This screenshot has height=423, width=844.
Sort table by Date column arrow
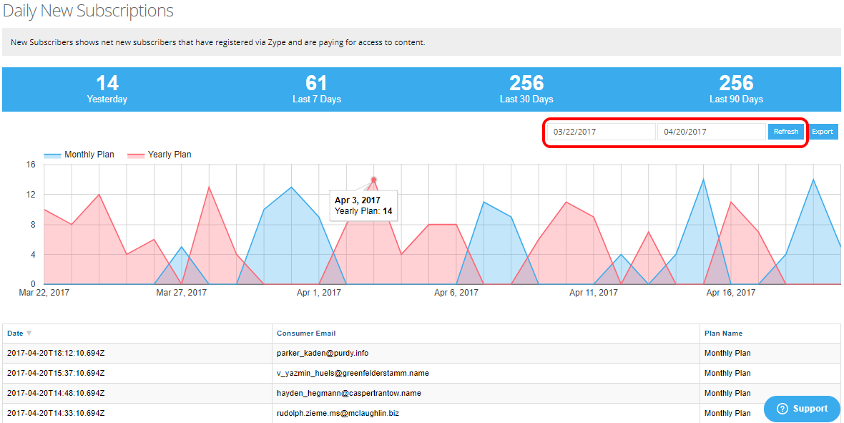pyautogui.click(x=29, y=333)
